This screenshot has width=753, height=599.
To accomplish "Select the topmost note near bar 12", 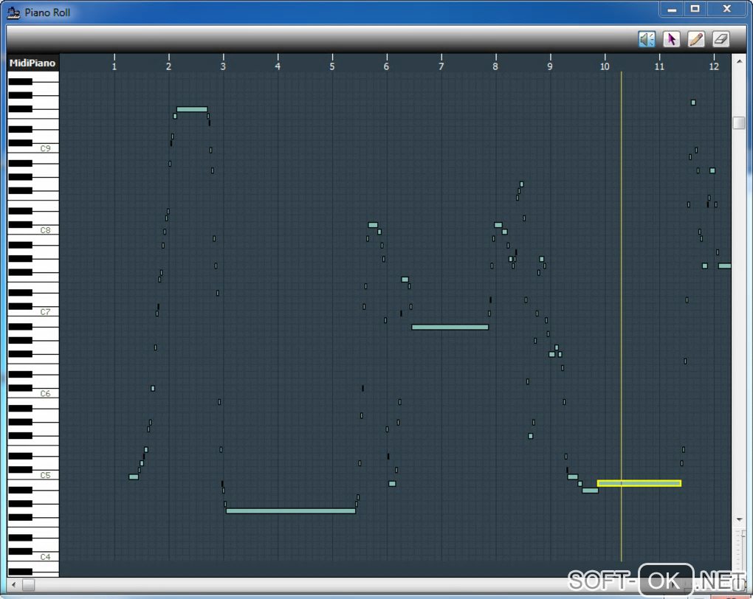I will click(x=693, y=103).
